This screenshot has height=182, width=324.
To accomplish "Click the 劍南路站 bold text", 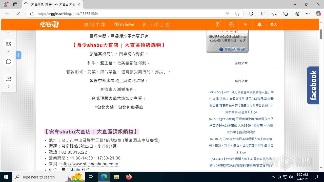I will pyautogui.click(x=70, y=146).
